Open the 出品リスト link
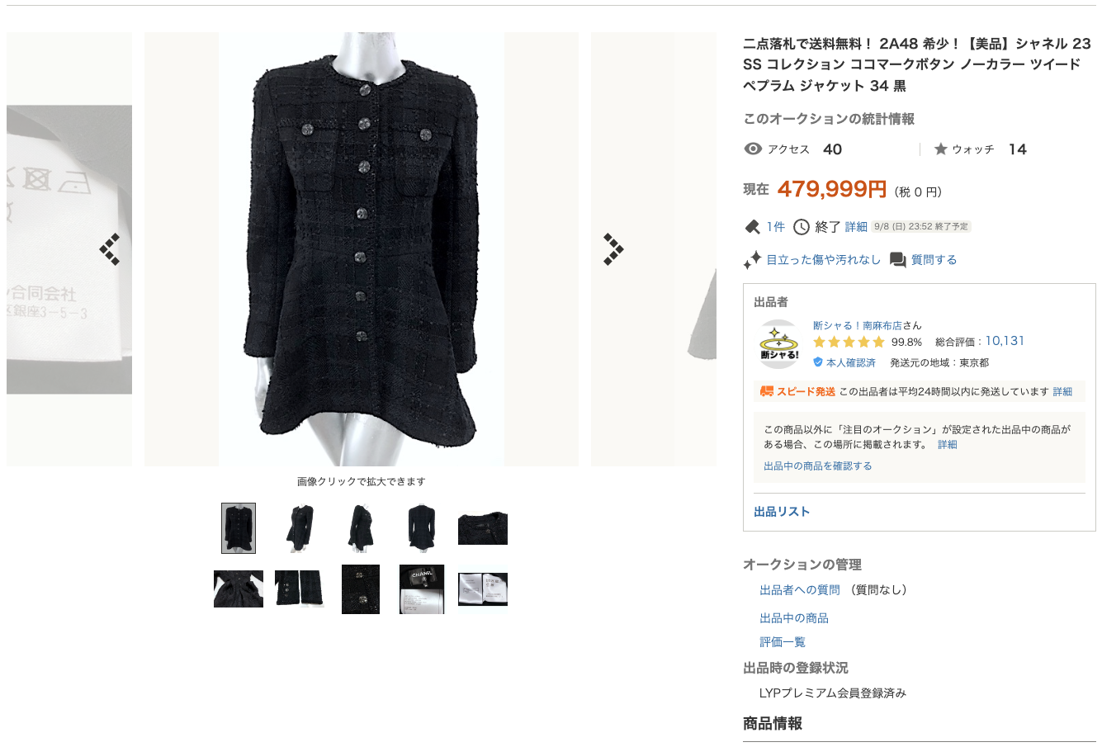Image resolution: width=1102 pixels, height=747 pixels. tap(782, 512)
